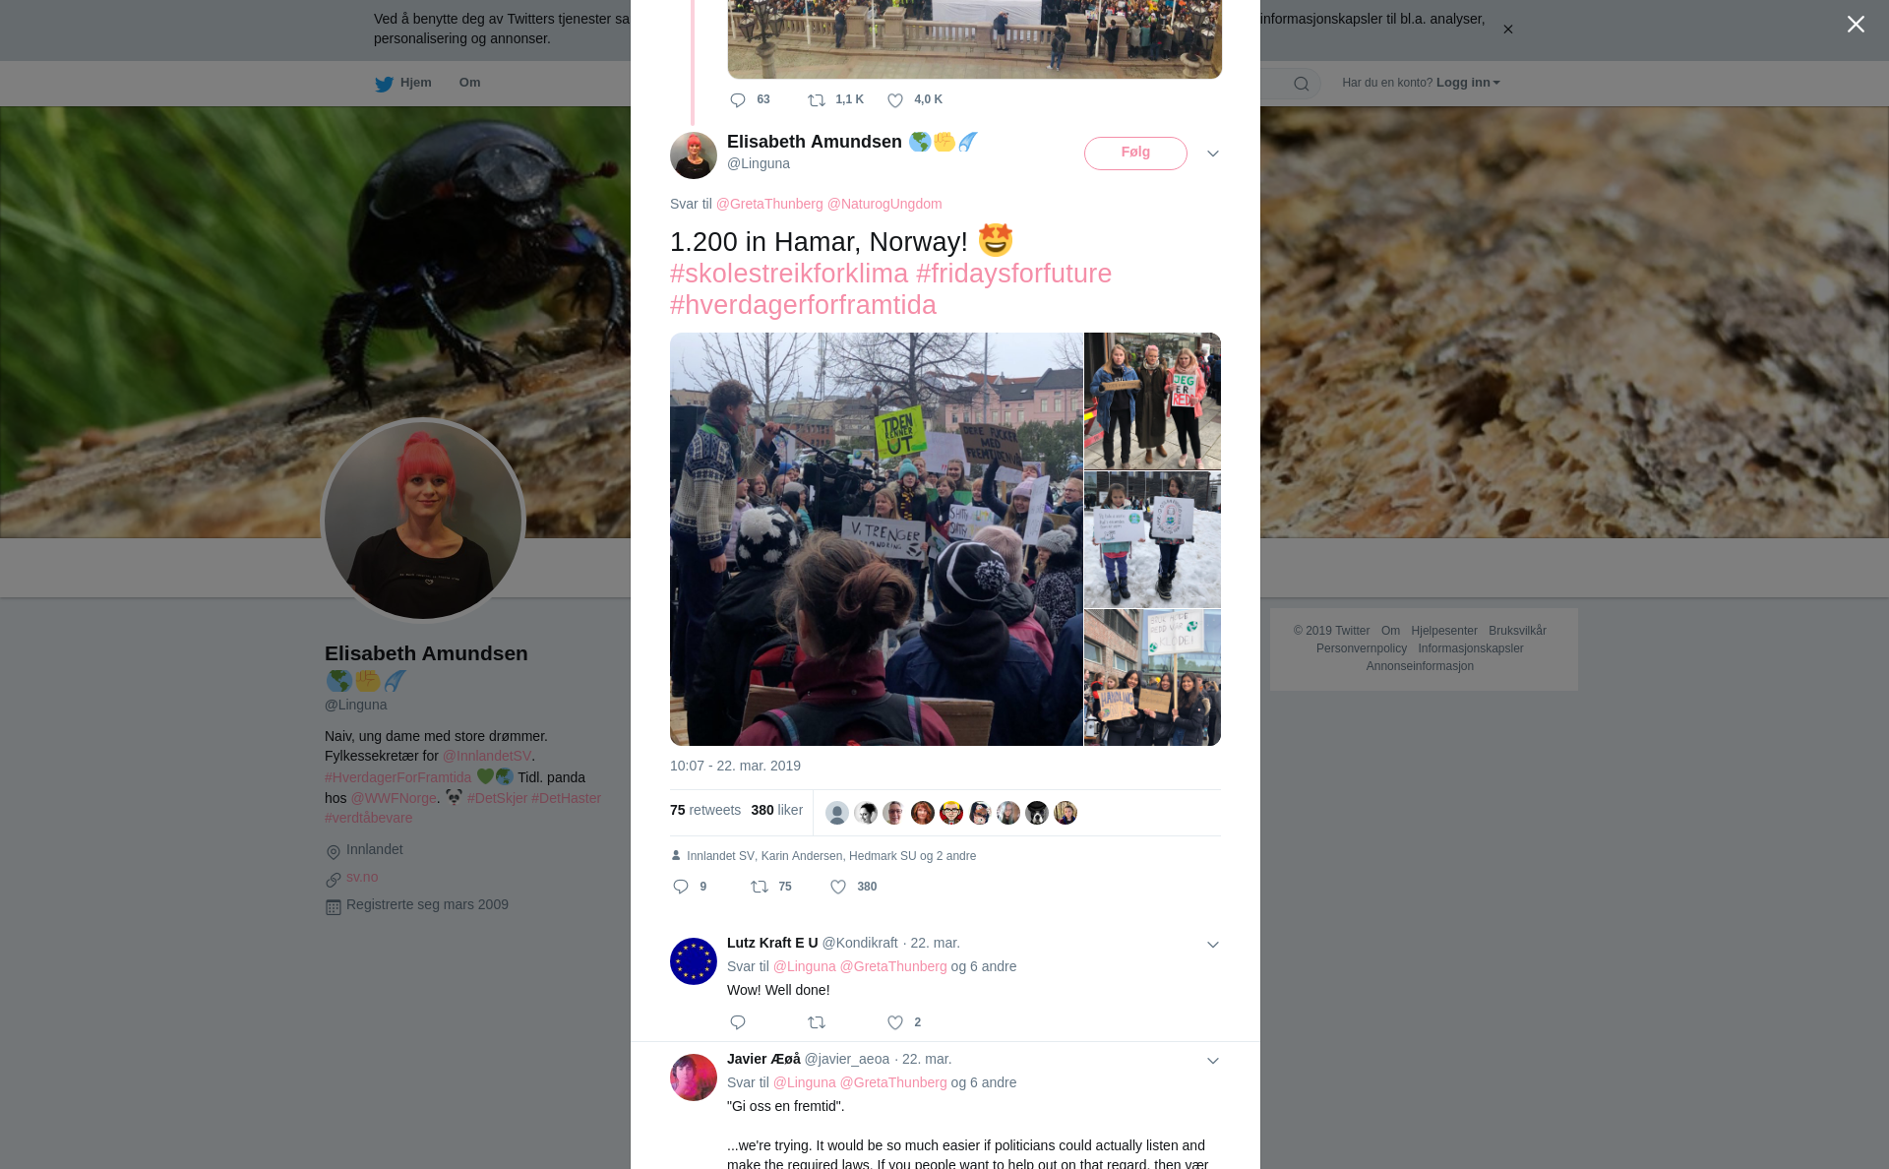Open the Om navigation item
Screen dimensions: 1889x1169
469,83
